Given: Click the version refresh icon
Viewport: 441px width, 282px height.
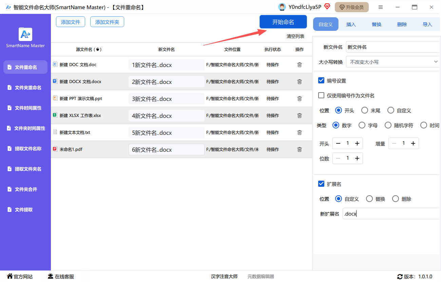Looking at the screenshot, I should pos(400,277).
